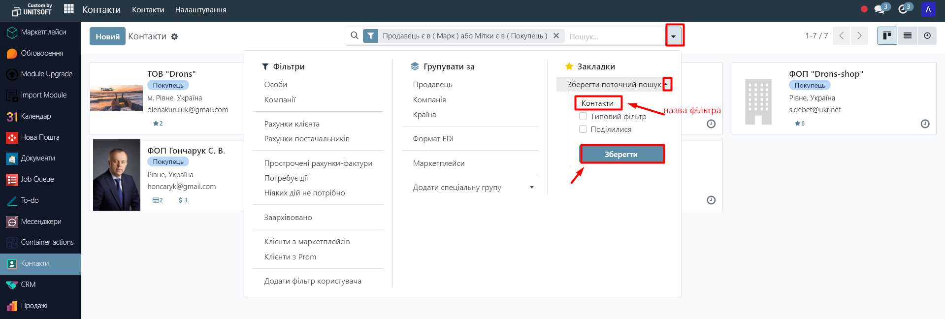Remove the active search filter facet
The image size is (945, 319).
pyautogui.click(x=556, y=36)
